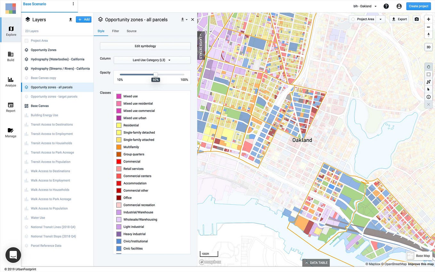Enable the Walk Access to Population layer

[27, 208]
